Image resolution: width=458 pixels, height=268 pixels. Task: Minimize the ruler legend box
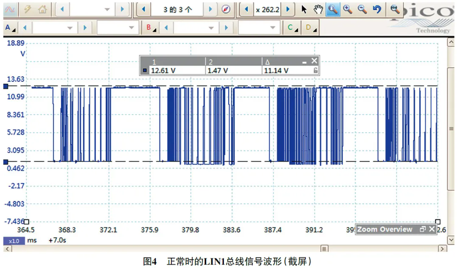click(x=304, y=62)
